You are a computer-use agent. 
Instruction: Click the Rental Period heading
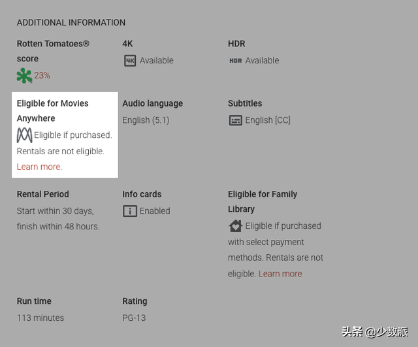click(x=43, y=194)
